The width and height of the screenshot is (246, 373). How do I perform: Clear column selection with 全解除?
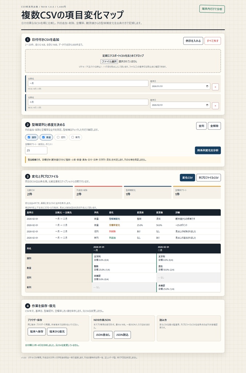point(214,126)
